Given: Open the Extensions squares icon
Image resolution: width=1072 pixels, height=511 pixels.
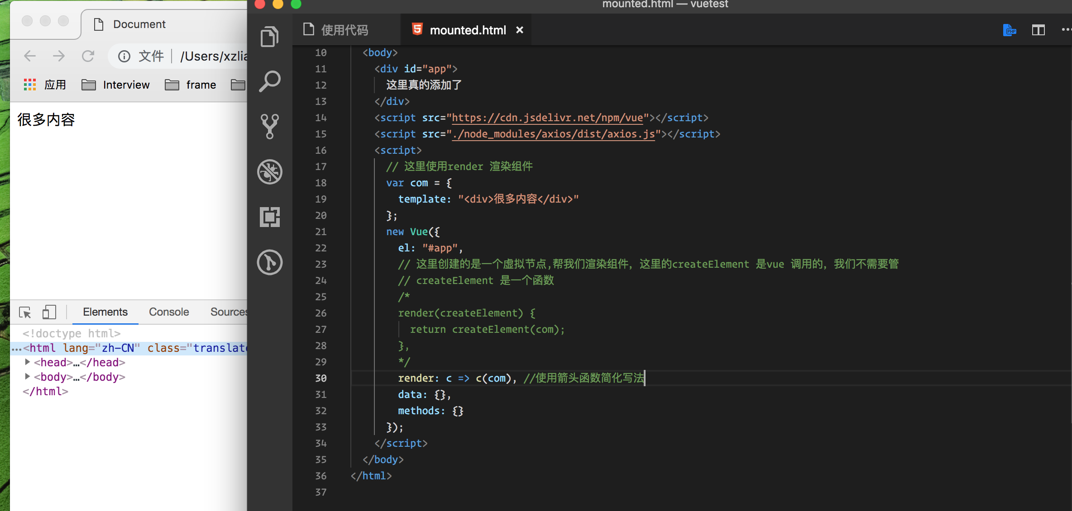Looking at the screenshot, I should click(270, 217).
